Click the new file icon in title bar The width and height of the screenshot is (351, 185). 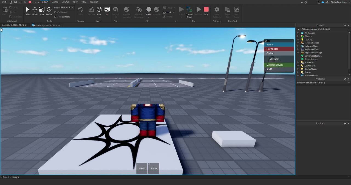click(x=10, y=2)
